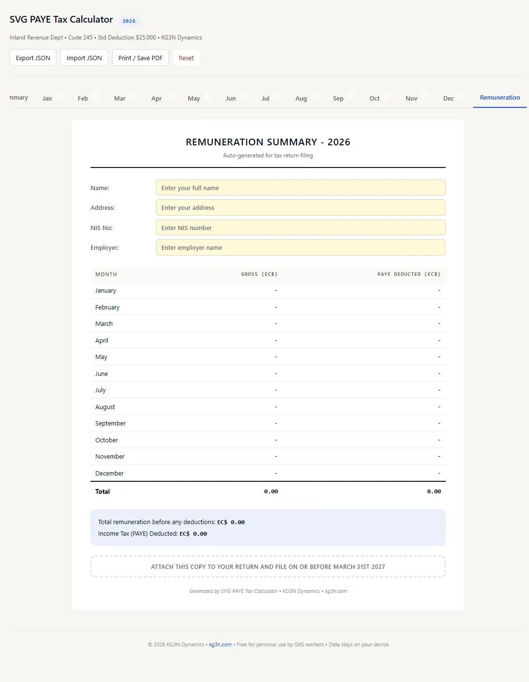The height and width of the screenshot is (682, 529).
Task: Click the address input field
Action: coord(301,207)
